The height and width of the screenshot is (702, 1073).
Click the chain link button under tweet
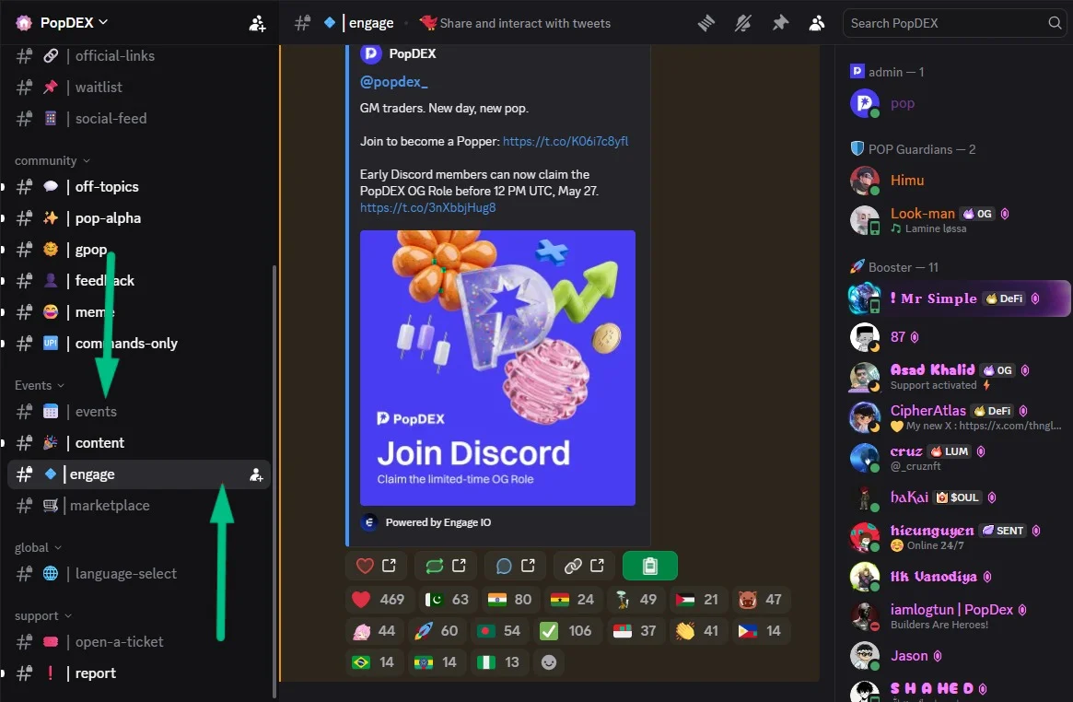coord(585,566)
